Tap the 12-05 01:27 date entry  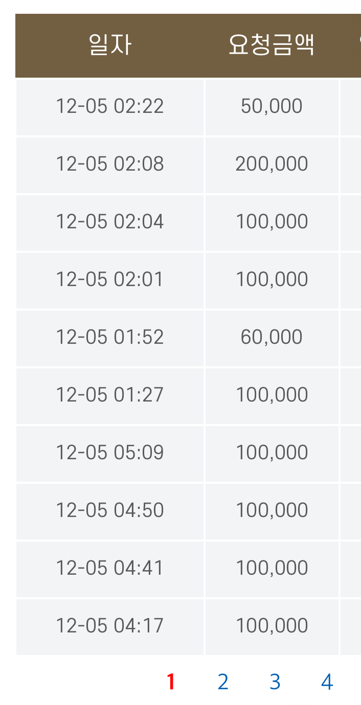(x=110, y=395)
